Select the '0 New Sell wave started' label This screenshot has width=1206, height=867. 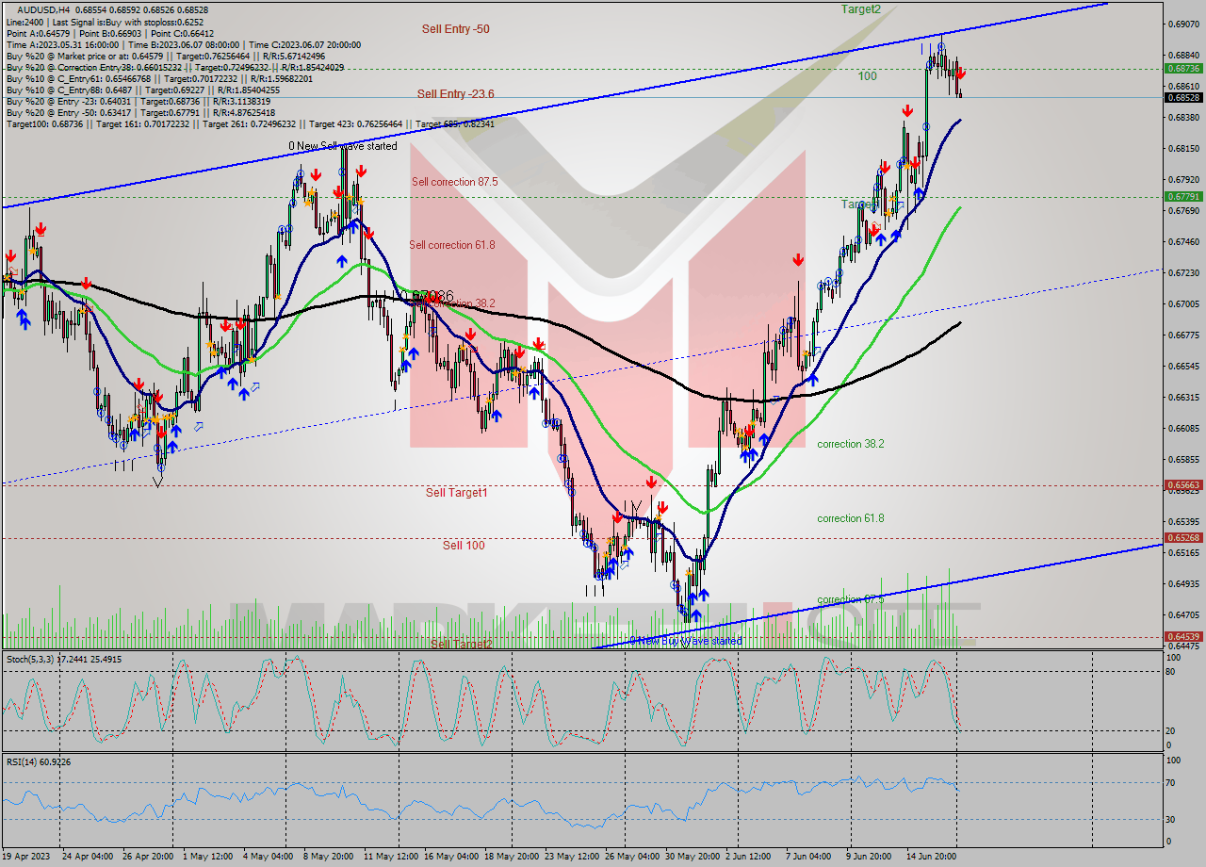tap(343, 146)
